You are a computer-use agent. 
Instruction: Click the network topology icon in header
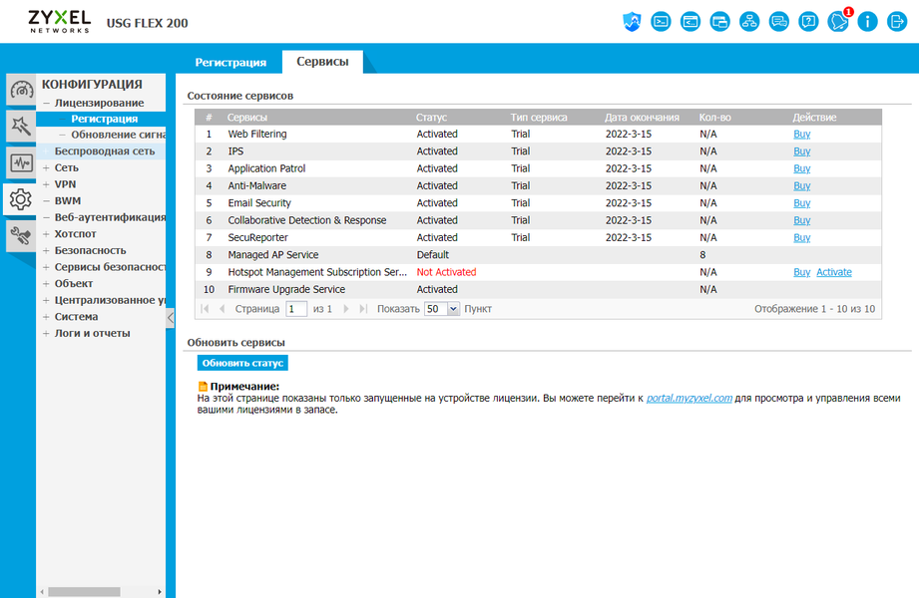pyautogui.click(x=749, y=22)
